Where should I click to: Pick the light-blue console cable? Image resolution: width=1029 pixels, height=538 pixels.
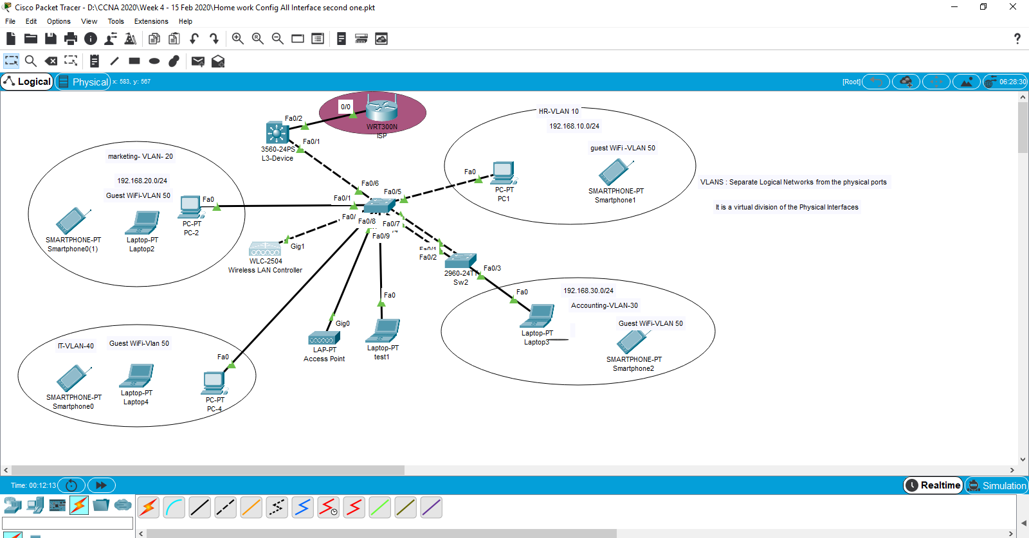(174, 508)
